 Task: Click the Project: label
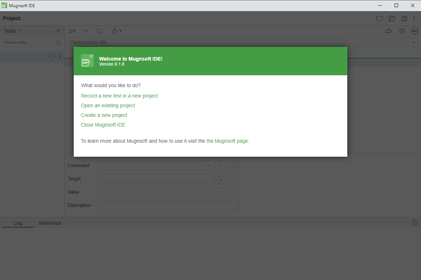12,18
